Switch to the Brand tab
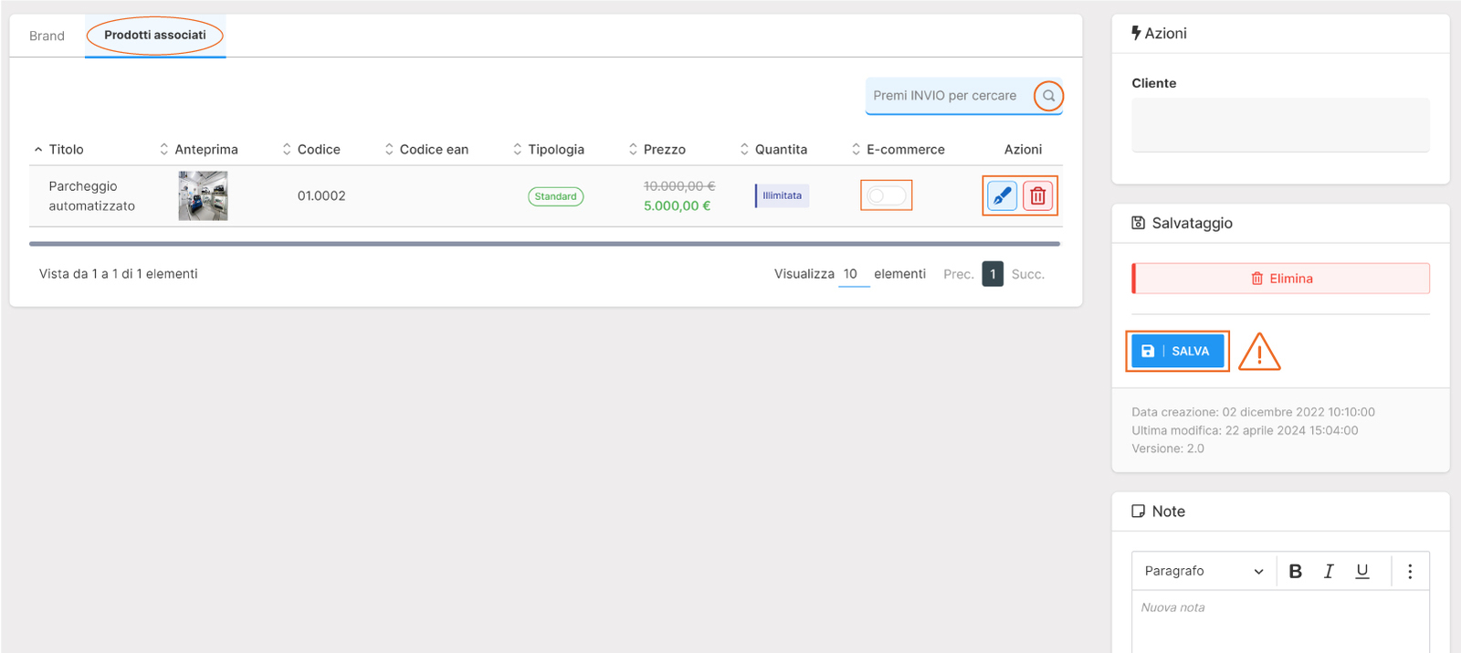This screenshot has height=653, width=1461. point(47,36)
